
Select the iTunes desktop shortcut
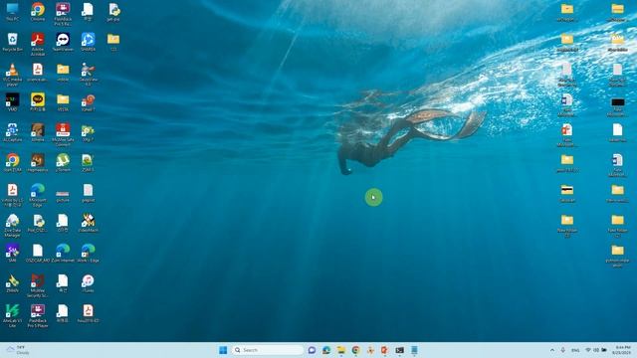[89, 283]
